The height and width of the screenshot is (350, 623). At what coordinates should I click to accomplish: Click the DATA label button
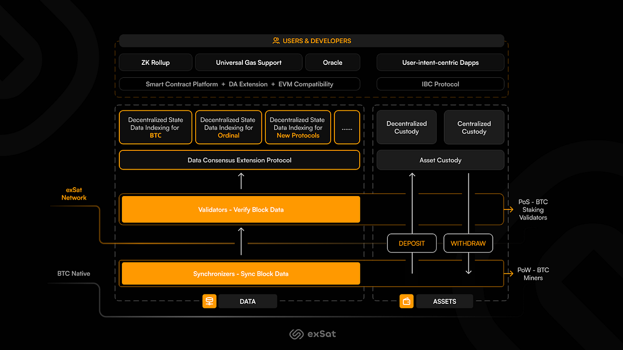click(248, 301)
